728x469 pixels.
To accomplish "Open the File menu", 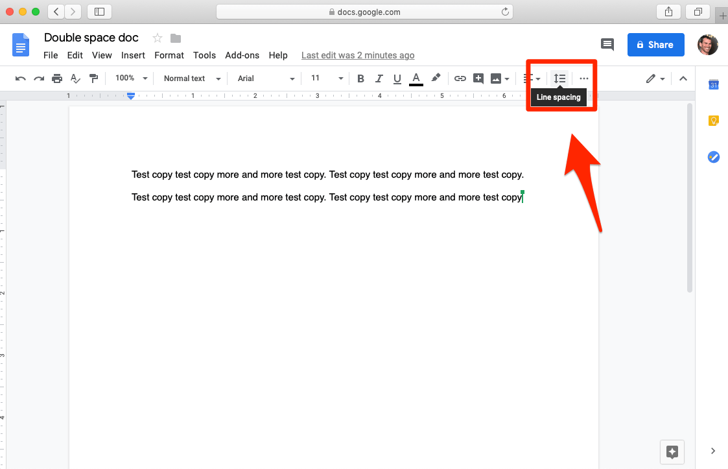I will 51,55.
